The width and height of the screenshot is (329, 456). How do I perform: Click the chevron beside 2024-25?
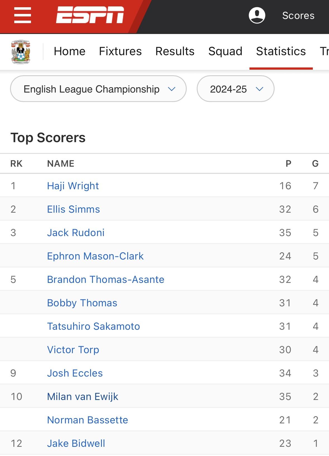click(x=260, y=89)
